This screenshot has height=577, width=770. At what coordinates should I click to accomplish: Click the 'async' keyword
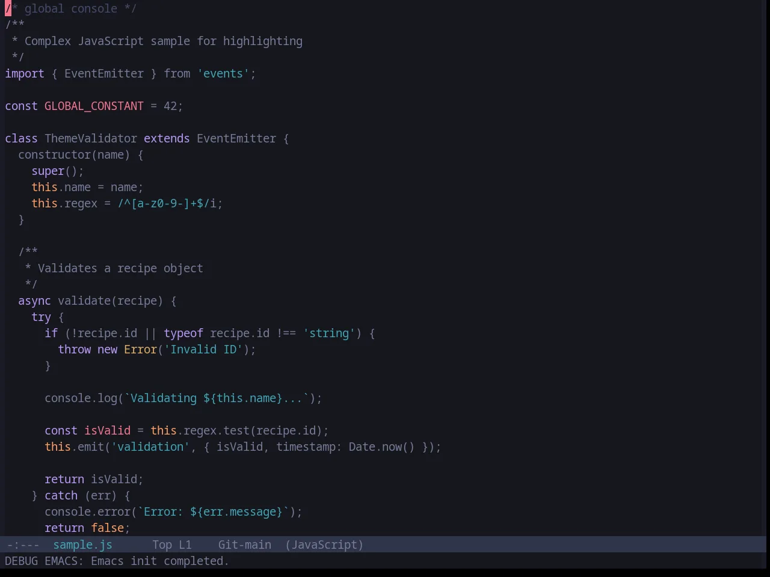coord(34,301)
